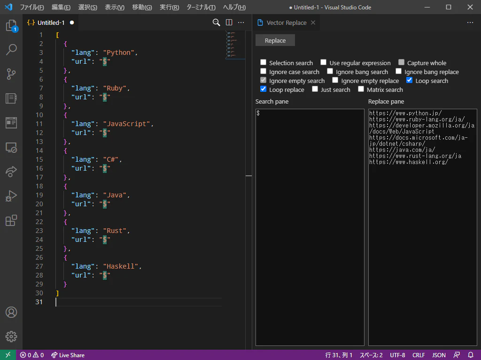Screen dimensions: 481x360
Task: Click the Replace button
Action: coord(275,40)
